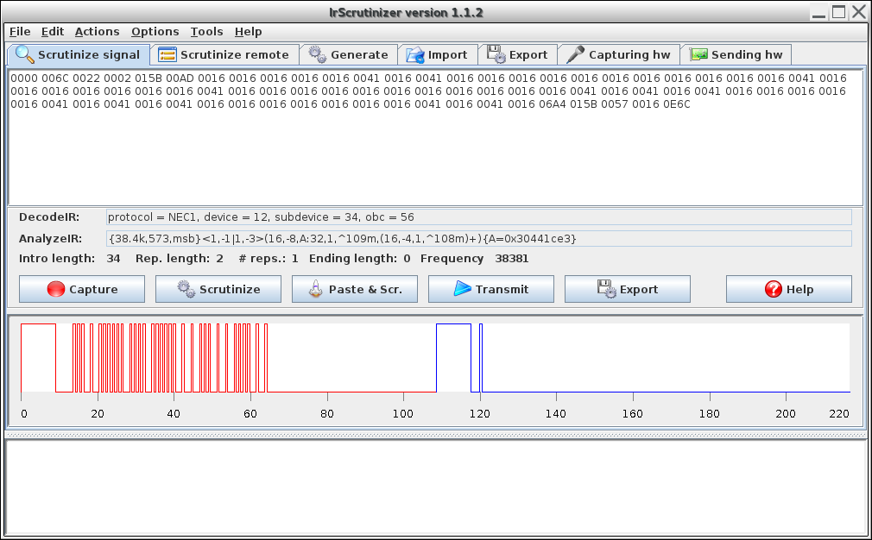Open the File menu
The height and width of the screenshot is (540, 872).
pyautogui.click(x=20, y=31)
